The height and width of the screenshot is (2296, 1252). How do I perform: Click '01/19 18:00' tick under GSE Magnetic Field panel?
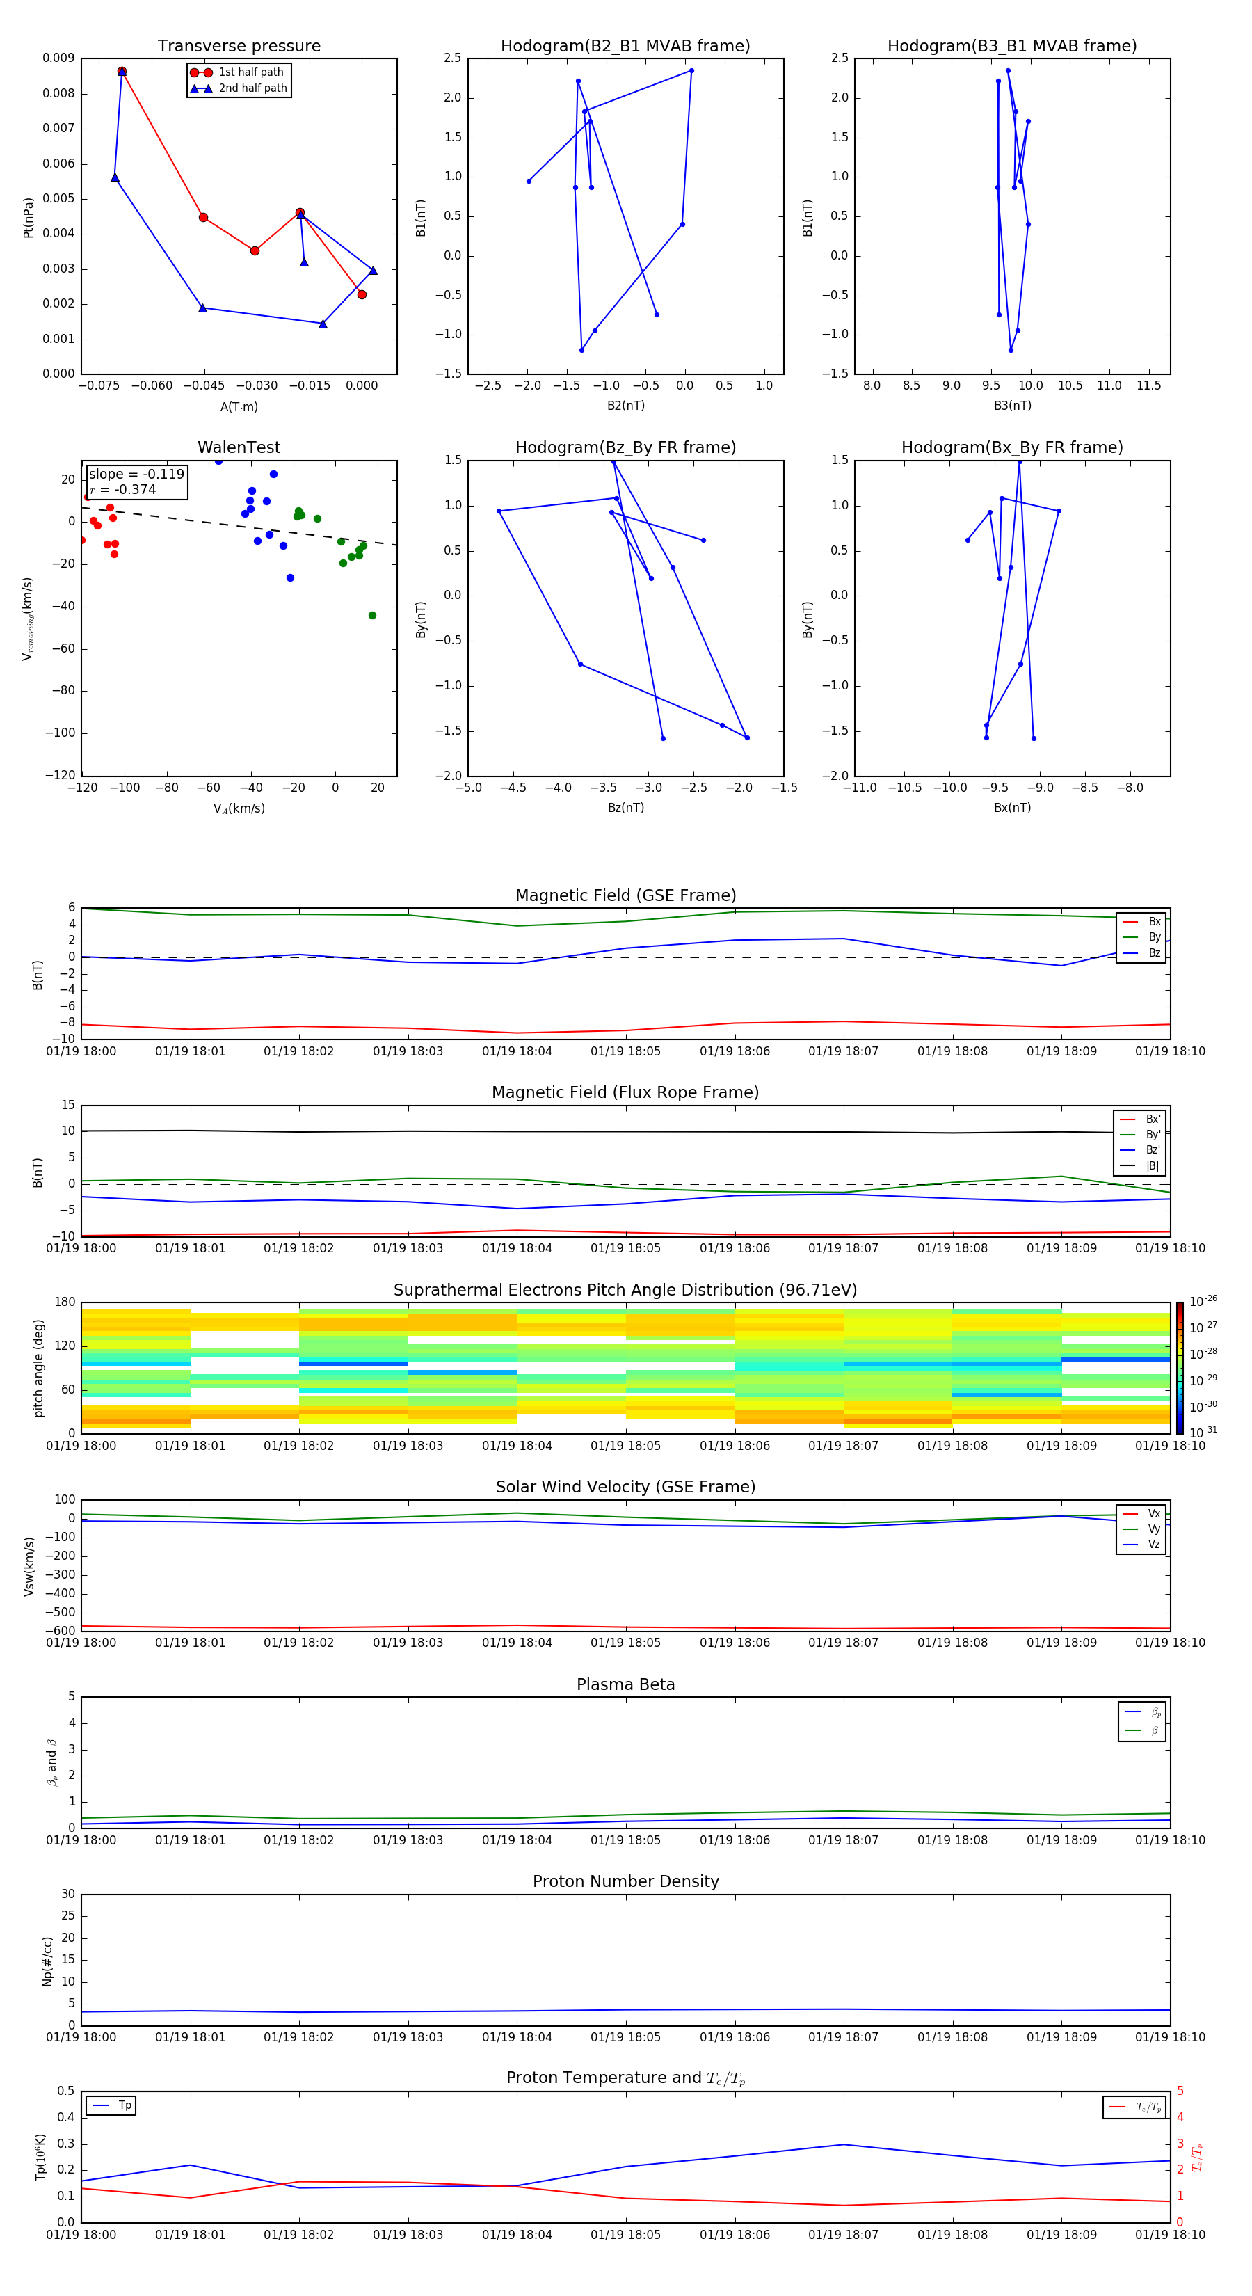tap(81, 1052)
